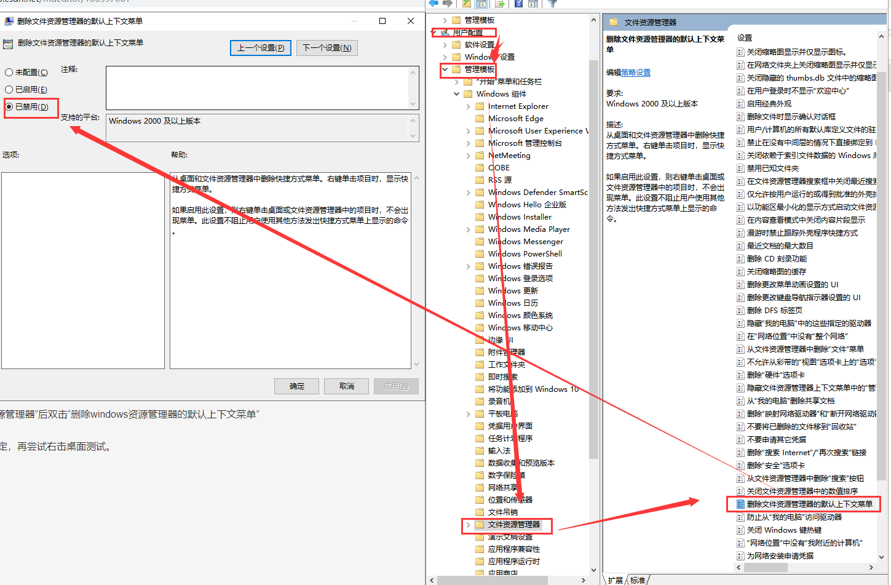This screenshot has height=585, width=891.
Task: Select the 已启用 radio button
Action: point(9,90)
